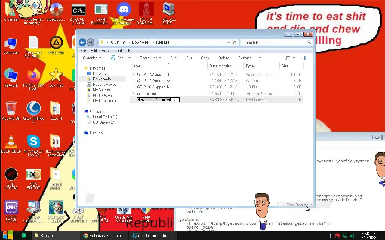Click the Delete toolbar button

point(223,58)
